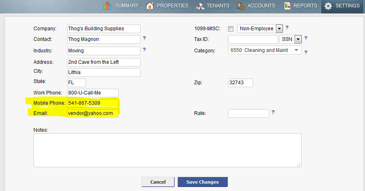Open the SSN tax ID type dropdown

click(298, 39)
